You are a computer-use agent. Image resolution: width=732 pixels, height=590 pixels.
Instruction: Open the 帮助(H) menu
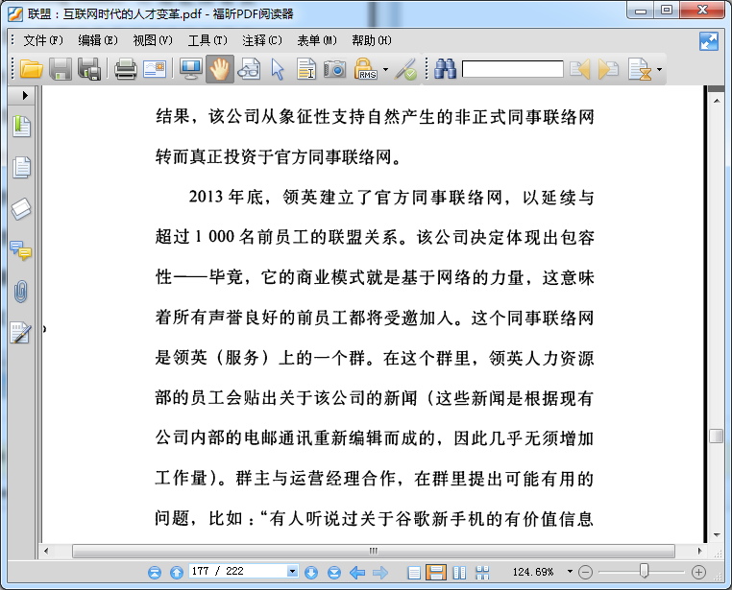[372, 40]
